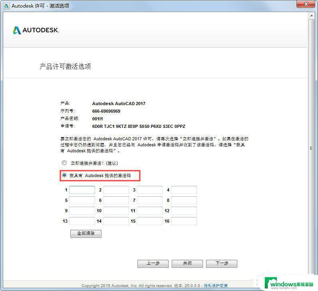Click activation code field 2
Screen dimensions: 318x291
[x=116, y=190]
